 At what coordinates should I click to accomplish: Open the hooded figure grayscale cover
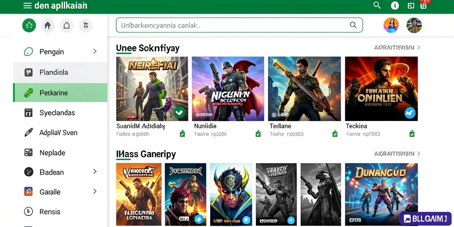click(x=321, y=194)
